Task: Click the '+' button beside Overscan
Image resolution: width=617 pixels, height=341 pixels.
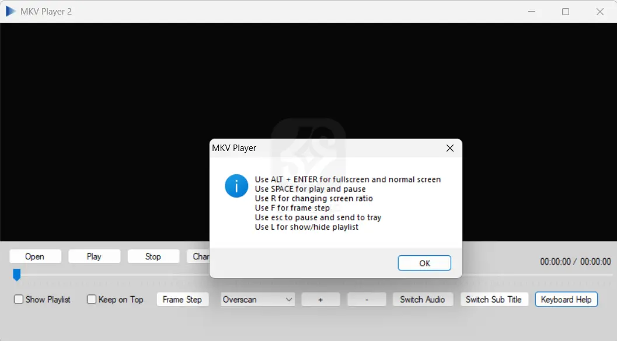Action: click(320, 299)
